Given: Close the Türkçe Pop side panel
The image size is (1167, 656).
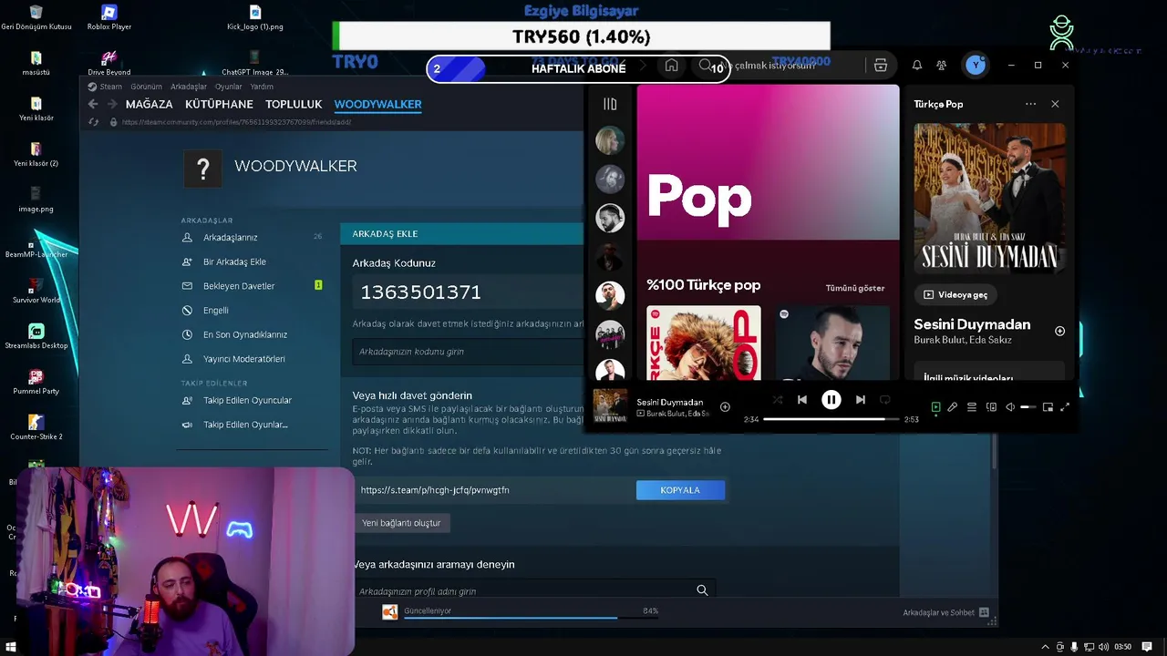Looking at the screenshot, I should [x=1055, y=104].
